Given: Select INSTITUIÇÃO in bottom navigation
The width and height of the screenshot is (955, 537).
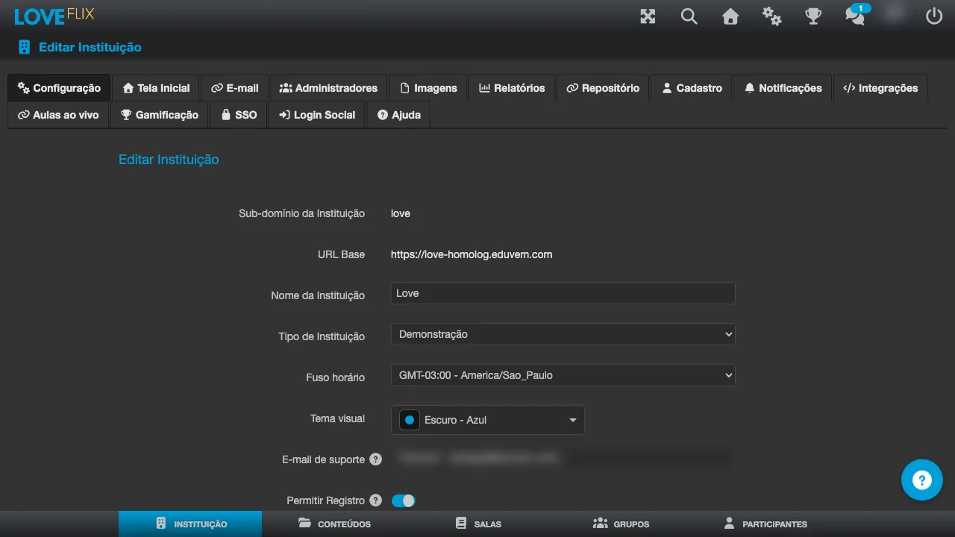Looking at the screenshot, I should 190,524.
